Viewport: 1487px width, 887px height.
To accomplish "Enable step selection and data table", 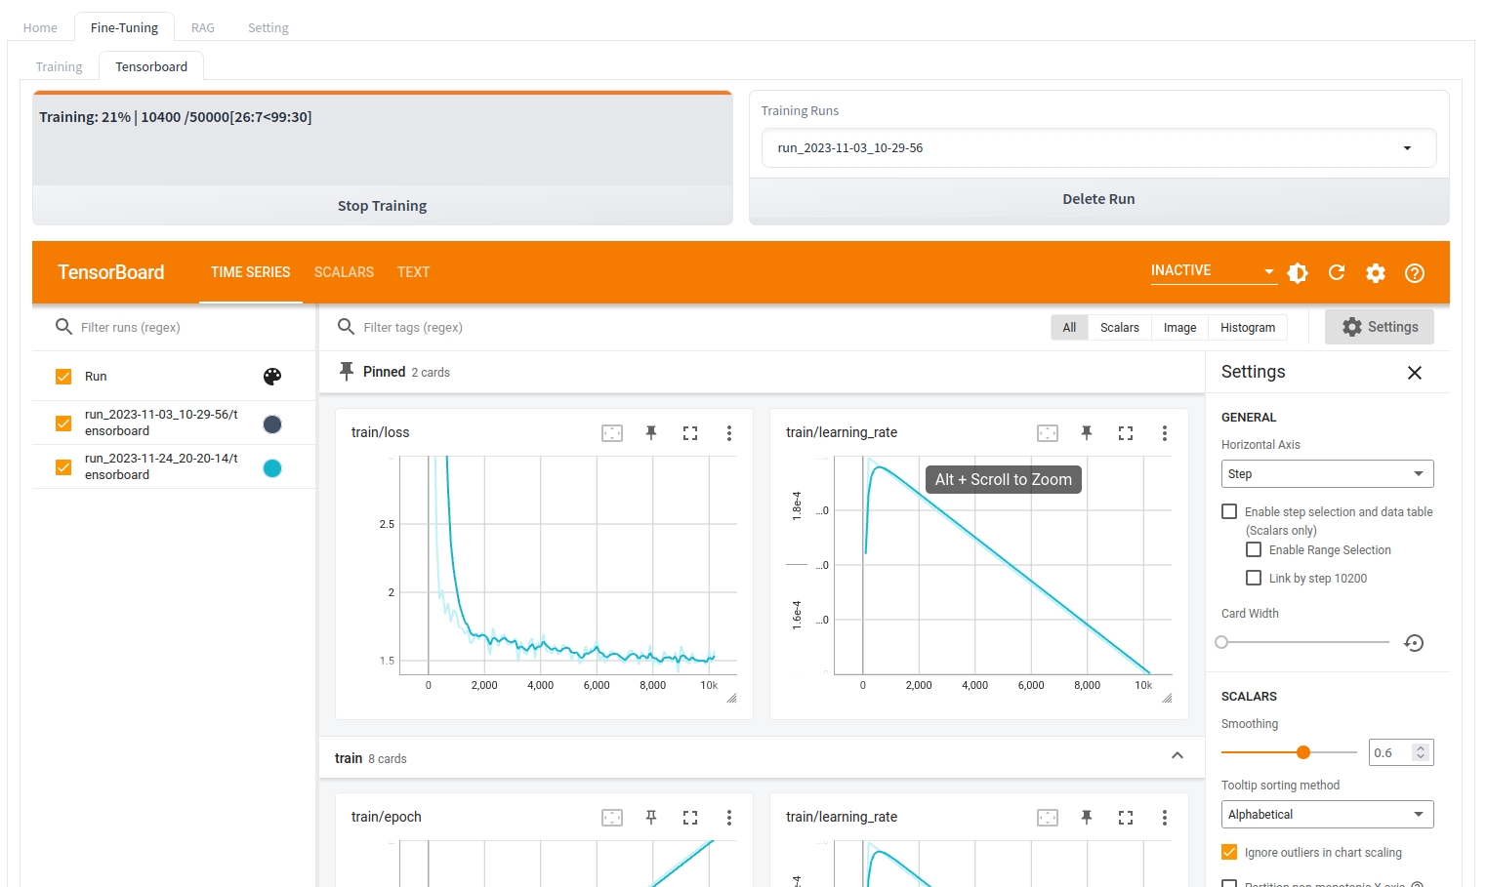I will click(x=1229, y=511).
